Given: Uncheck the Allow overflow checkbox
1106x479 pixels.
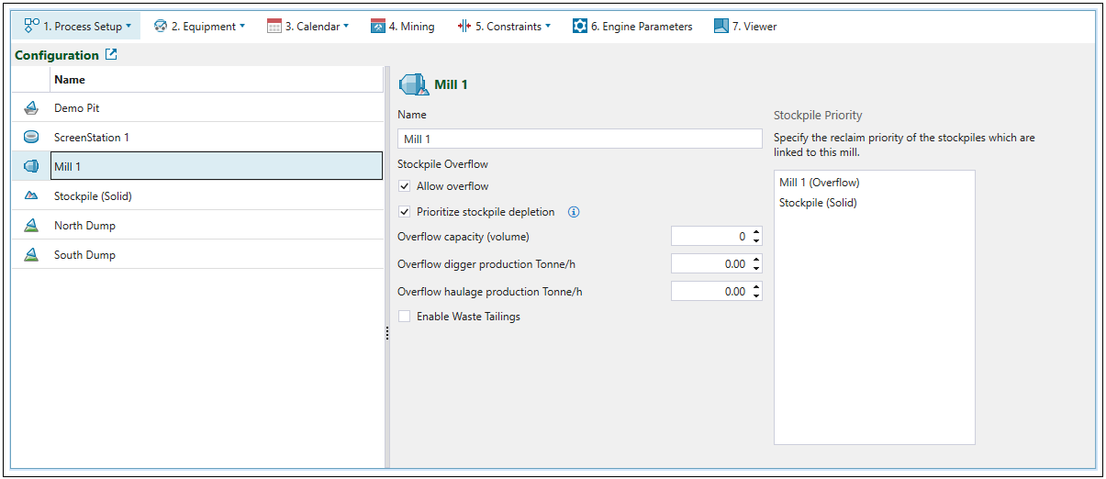Looking at the screenshot, I should pyautogui.click(x=405, y=186).
